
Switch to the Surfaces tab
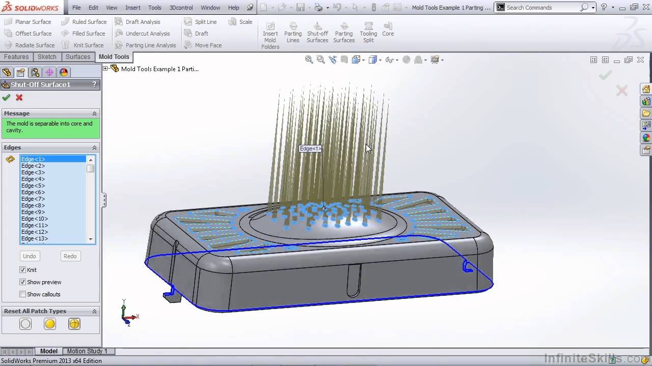[78, 57]
